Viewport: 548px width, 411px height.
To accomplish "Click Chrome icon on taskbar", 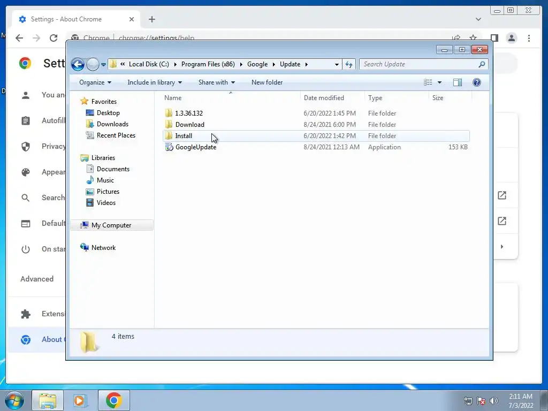I will click(x=114, y=400).
